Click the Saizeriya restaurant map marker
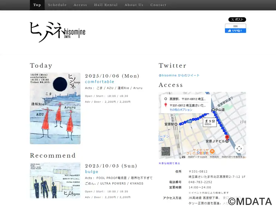This screenshot has width=276, height=207. tap(213, 151)
